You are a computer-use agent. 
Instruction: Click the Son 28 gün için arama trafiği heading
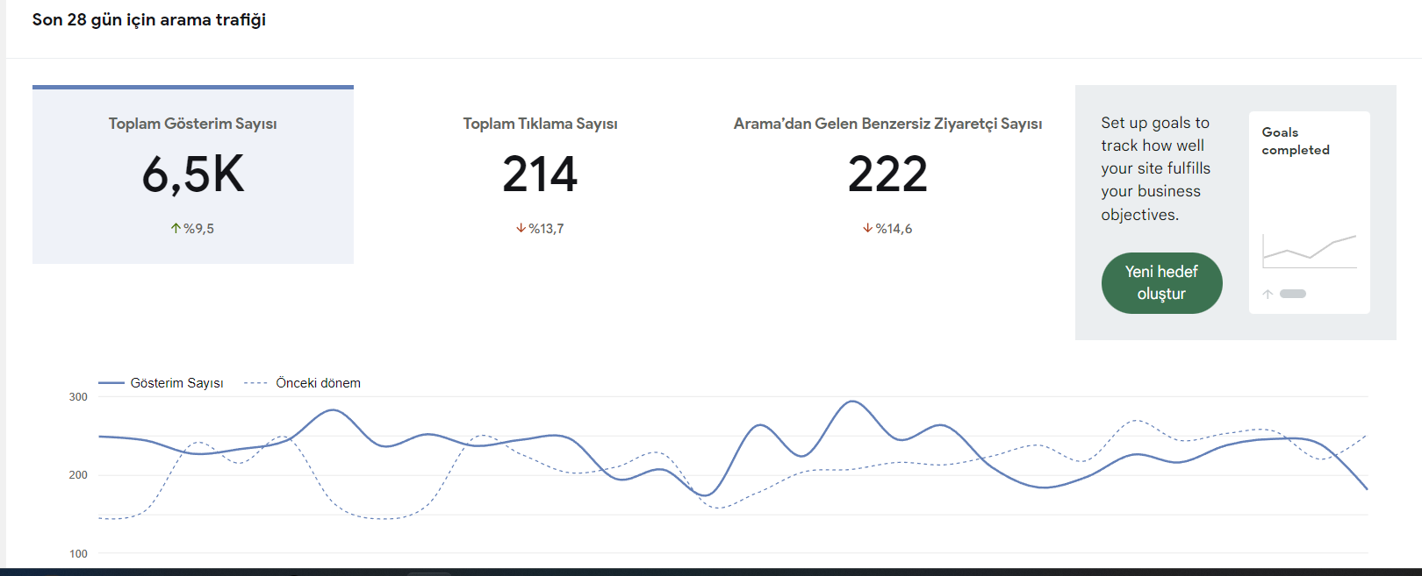[149, 19]
